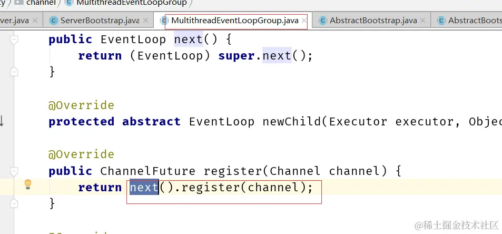Click @Override annotation above register
Screen dimensions: 502x234
click(81, 154)
